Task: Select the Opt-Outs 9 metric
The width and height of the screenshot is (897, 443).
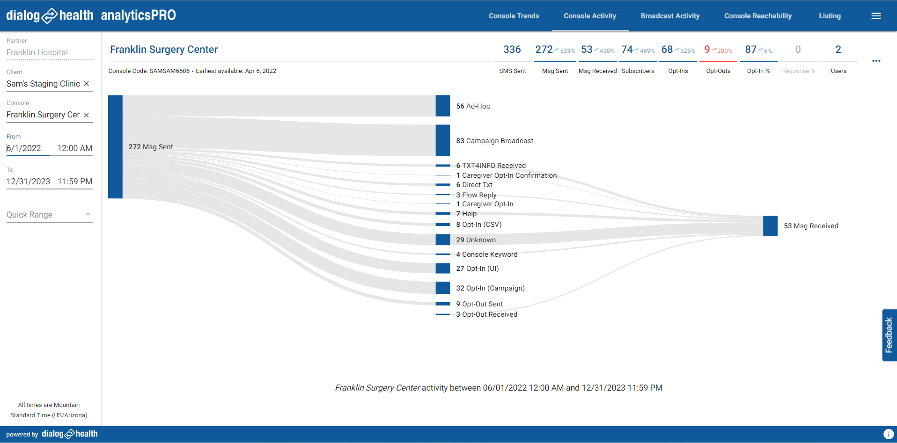Action: pyautogui.click(x=718, y=59)
